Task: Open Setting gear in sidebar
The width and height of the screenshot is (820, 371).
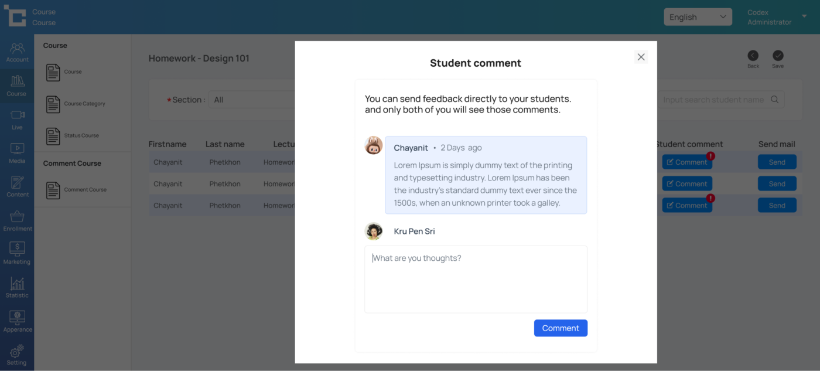Action: 17,355
